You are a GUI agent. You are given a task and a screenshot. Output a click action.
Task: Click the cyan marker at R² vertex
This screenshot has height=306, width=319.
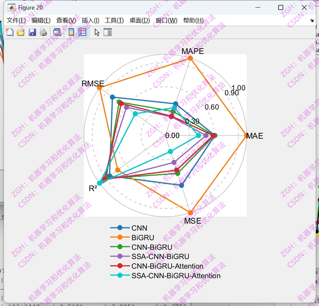pyautogui.click(x=99, y=183)
